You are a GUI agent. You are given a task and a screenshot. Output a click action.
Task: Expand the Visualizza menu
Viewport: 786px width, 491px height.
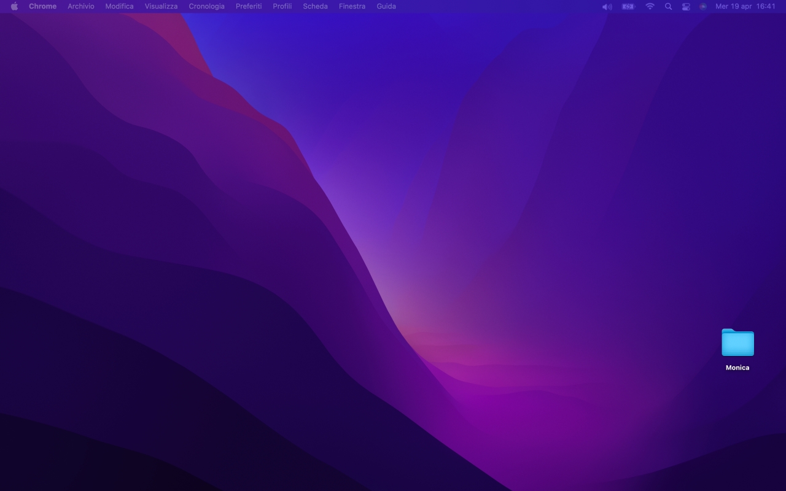pos(161,6)
